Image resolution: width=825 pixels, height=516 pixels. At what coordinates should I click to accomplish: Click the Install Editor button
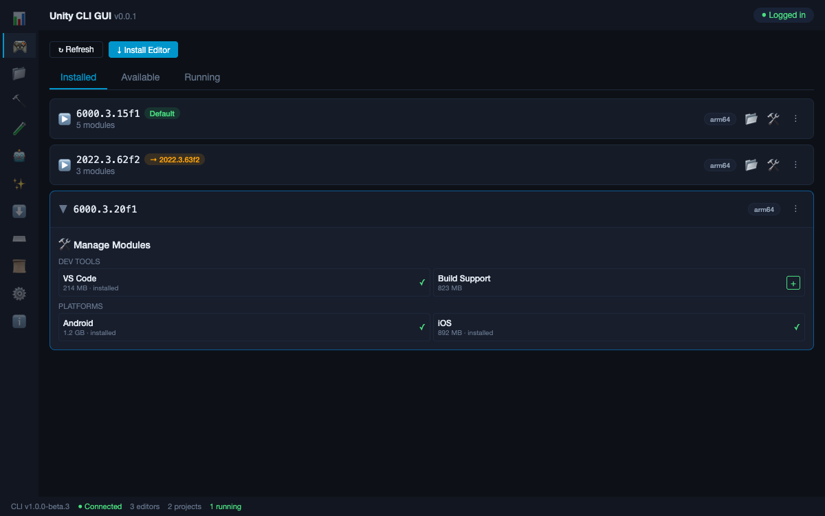(x=143, y=50)
